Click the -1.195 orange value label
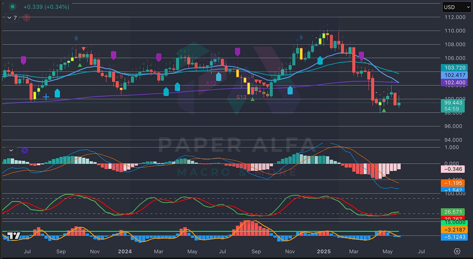The width and height of the screenshot is (473, 259). (453, 183)
